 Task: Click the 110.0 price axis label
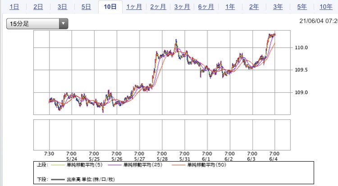(301, 48)
